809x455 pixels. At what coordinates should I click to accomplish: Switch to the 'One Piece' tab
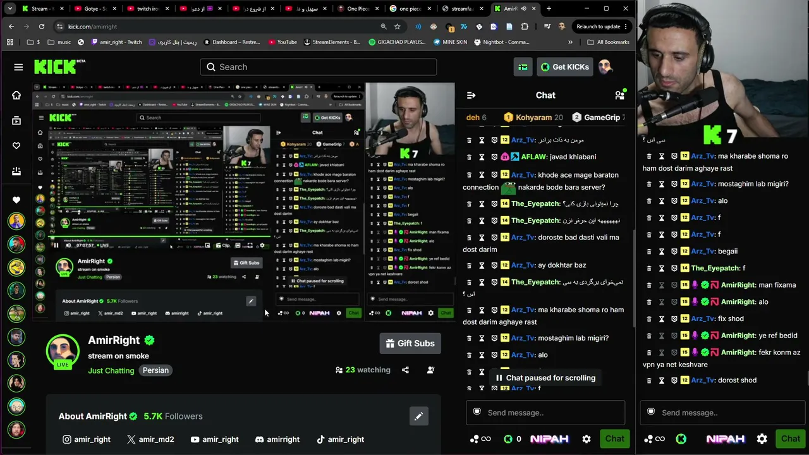click(356, 9)
